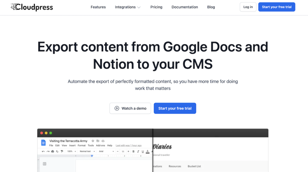Expand the Integrations dropdown menu

tap(128, 7)
